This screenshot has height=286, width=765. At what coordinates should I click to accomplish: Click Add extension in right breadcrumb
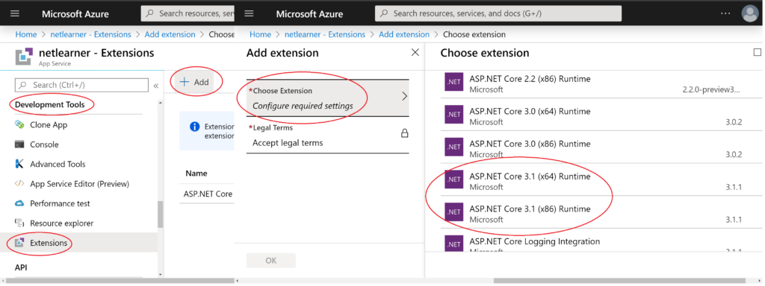pyautogui.click(x=404, y=34)
